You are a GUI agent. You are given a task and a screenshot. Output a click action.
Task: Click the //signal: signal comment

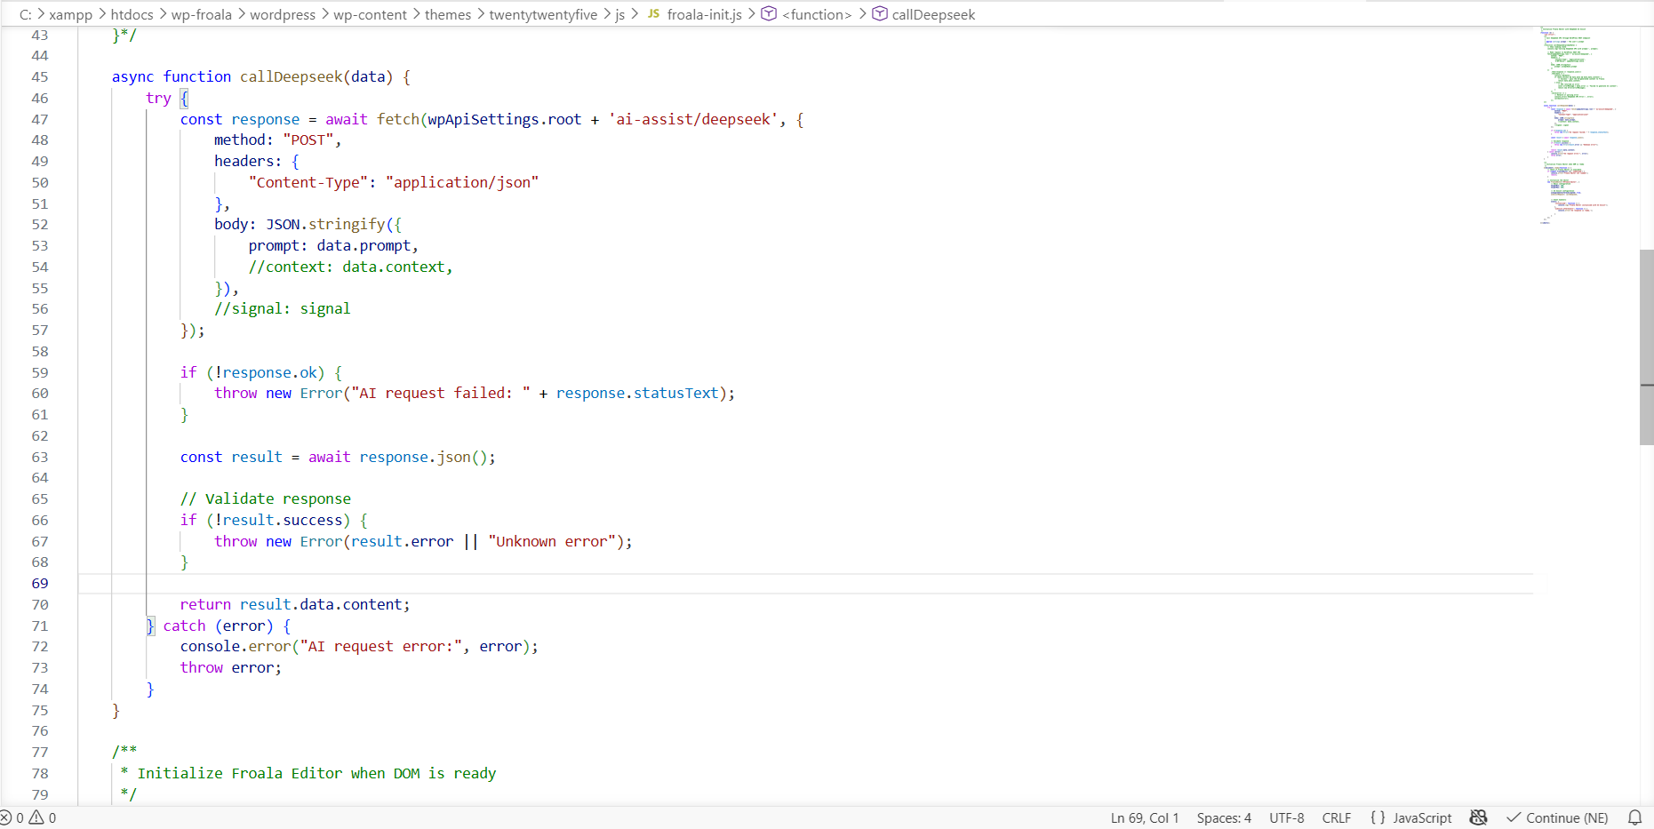pos(282,308)
